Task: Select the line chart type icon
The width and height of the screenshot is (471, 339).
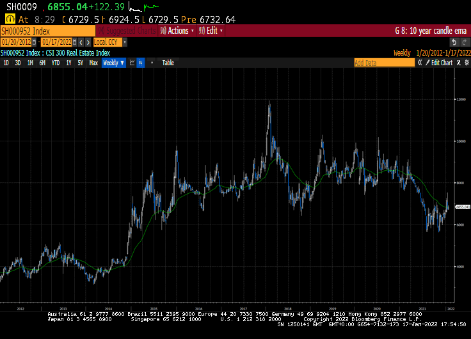Action: pos(132,63)
